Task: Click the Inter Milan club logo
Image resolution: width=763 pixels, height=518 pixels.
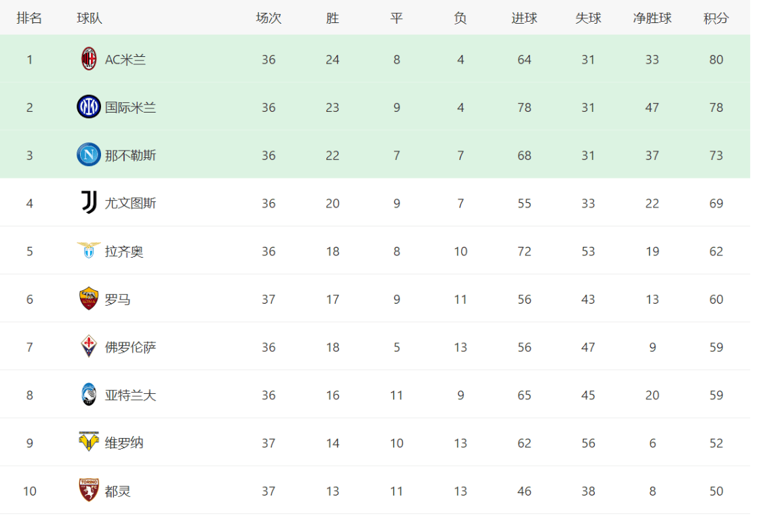Action: (89, 106)
